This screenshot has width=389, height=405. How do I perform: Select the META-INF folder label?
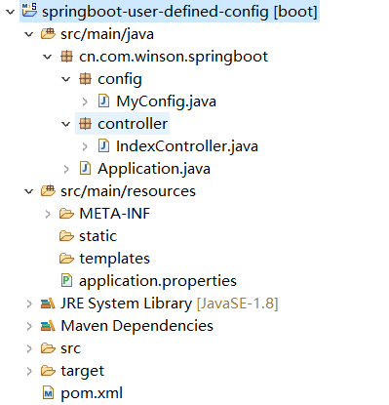click(x=114, y=214)
